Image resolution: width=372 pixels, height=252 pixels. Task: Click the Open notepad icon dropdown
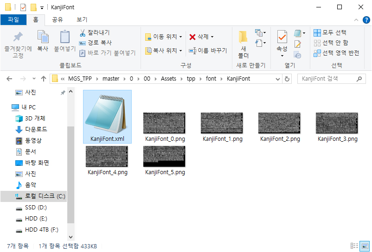[x=299, y=33]
